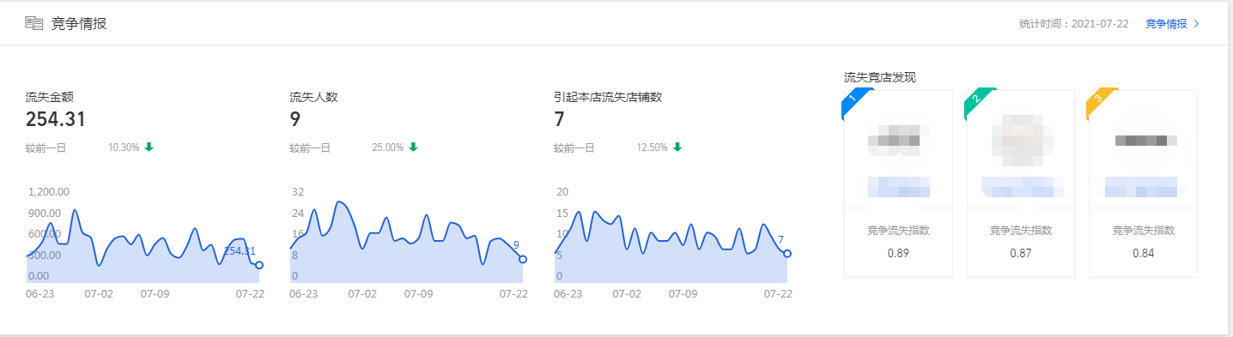1233x337 pixels.
Task: Click 竞争流失指数 label in the rank 1 card
Action: pos(898,231)
